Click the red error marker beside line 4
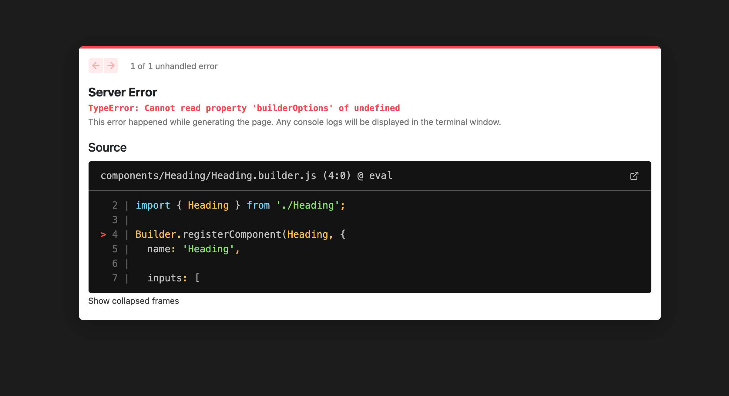 [103, 234]
